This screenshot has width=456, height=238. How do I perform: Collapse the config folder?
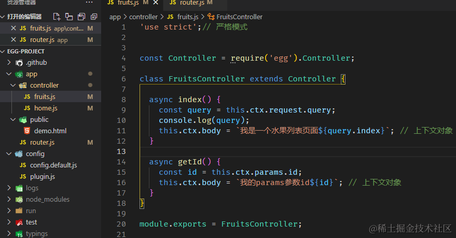(x=9, y=153)
